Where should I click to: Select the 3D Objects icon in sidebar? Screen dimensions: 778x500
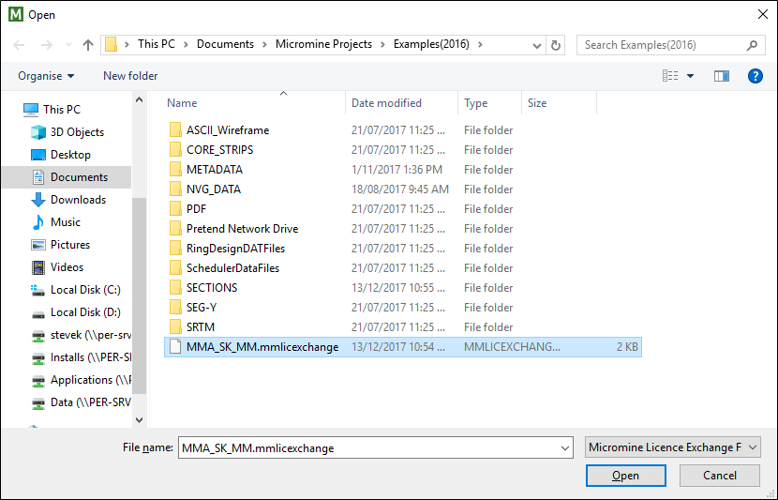pos(38,132)
